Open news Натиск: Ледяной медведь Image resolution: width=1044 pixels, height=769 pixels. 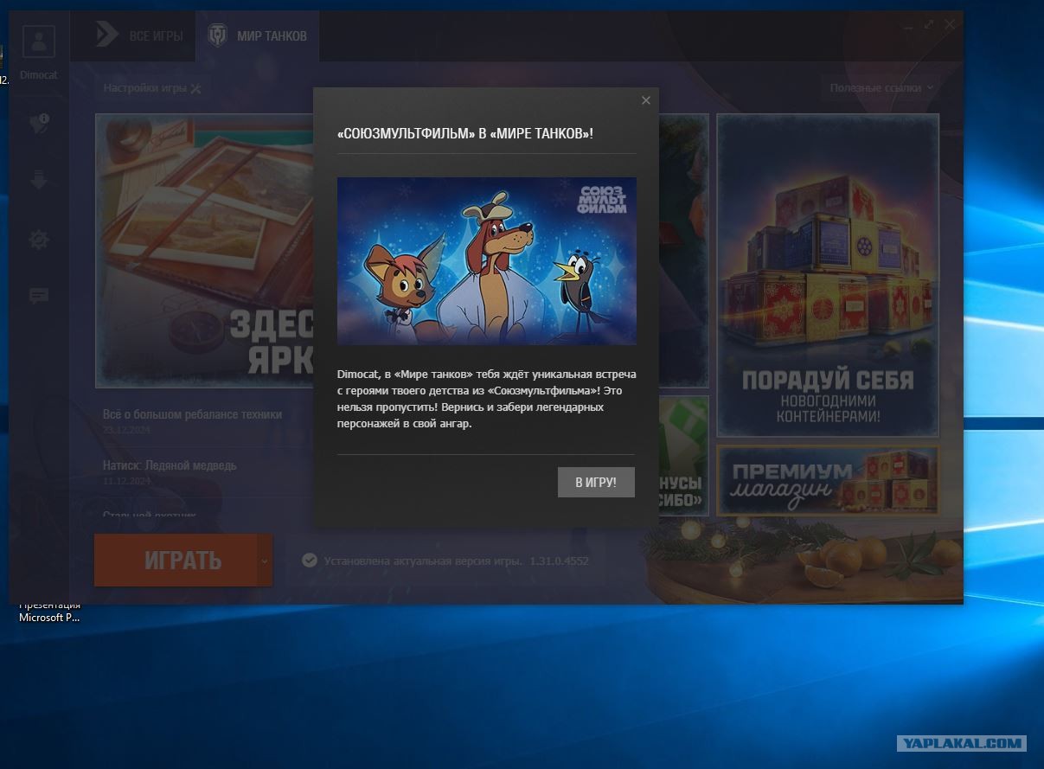tap(170, 465)
